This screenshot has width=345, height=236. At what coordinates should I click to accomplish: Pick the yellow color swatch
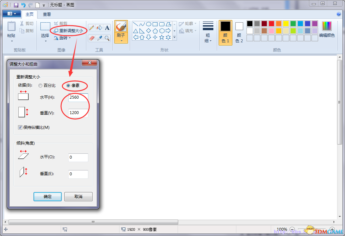pyautogui.click(x=286, y=24)
